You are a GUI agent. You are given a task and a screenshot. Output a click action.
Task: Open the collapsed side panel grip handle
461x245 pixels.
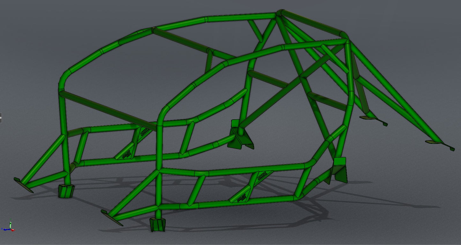1,118
